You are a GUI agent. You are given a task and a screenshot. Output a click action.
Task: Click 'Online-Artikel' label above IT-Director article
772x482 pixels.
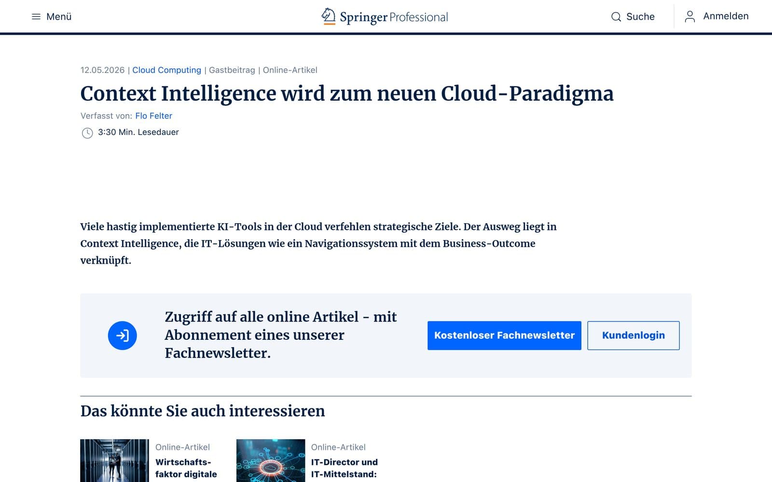338,447
